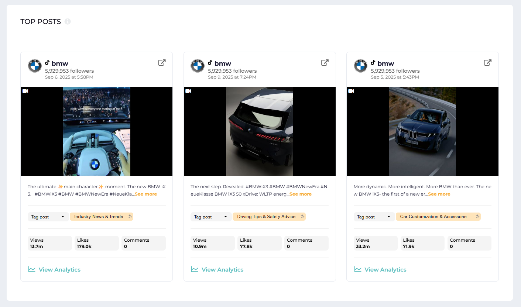This screenshot has width=521, height=307.
Task: Select the Car Customization & Accessories tag
Action: coord(435,217)
